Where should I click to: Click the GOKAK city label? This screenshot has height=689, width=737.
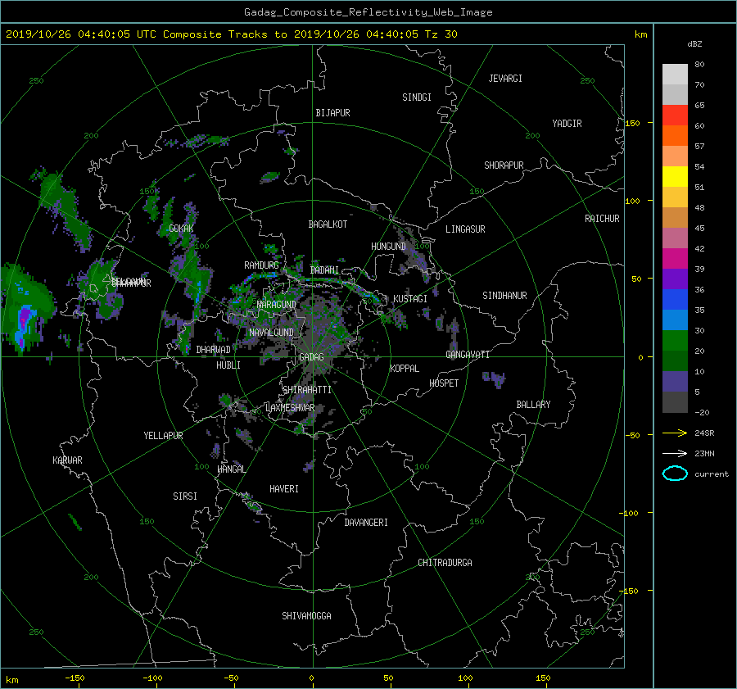[x=181, y=229]
